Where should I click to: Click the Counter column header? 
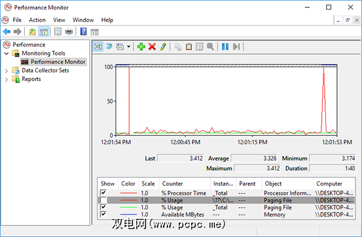pyautogui.click(x=172, y=183)
